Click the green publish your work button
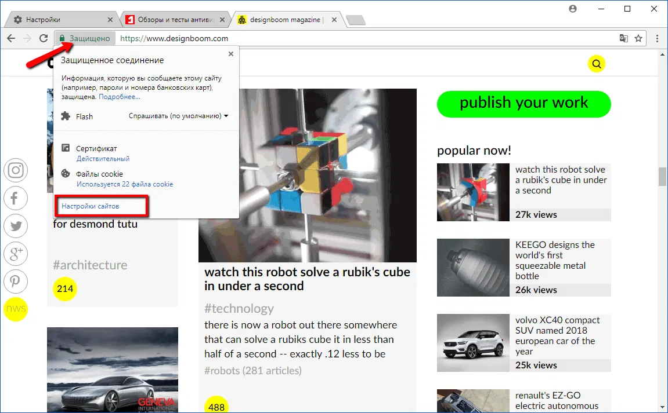 click(523, 104)
